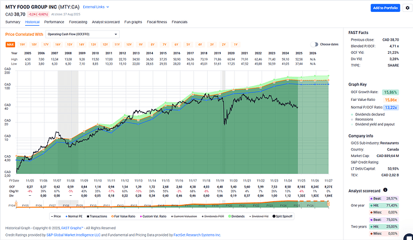The image size is (413, 240).
Task: Click the 2020 year column header
Action: pyautogui.click(x=231, y=53)
